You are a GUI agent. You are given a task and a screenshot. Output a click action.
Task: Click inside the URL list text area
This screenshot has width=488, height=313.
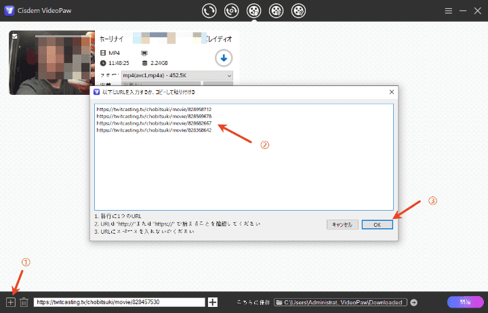pos(244,157)
